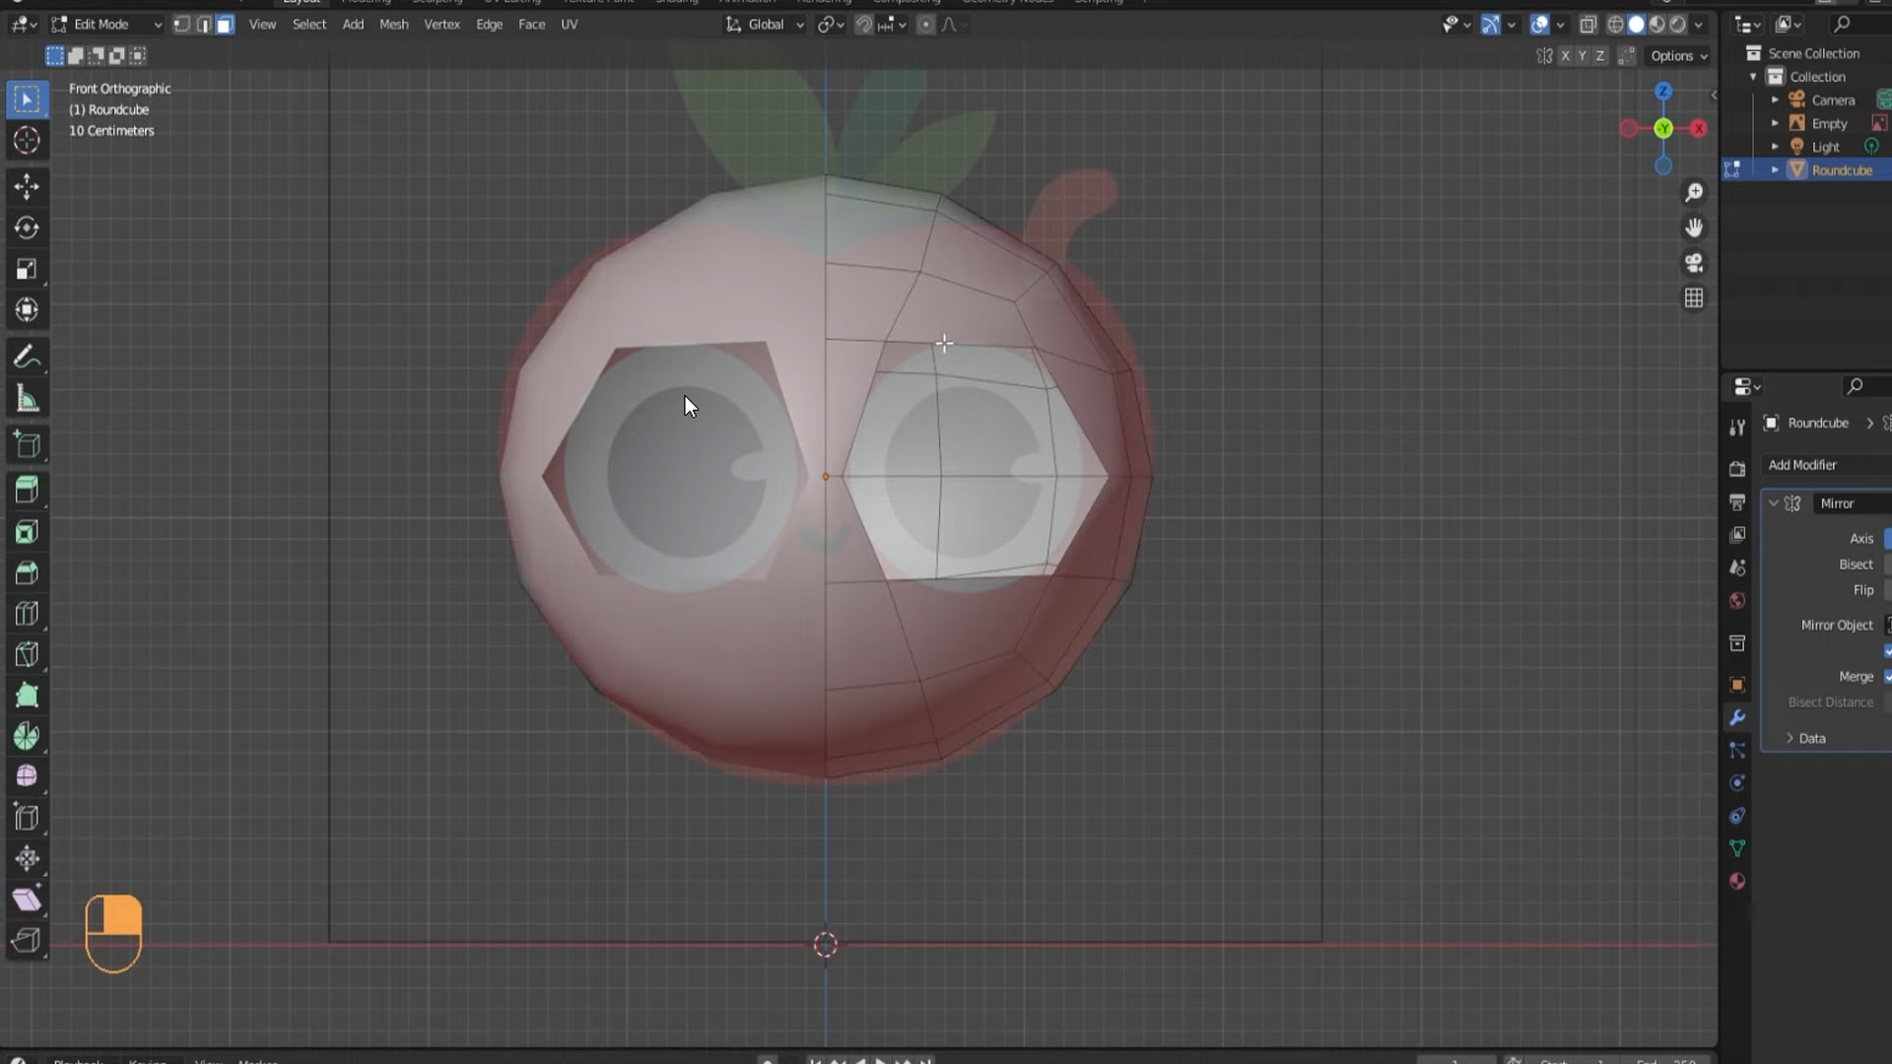Select the Annotate tool
1892x1064 pixels.
pos(27,357)
